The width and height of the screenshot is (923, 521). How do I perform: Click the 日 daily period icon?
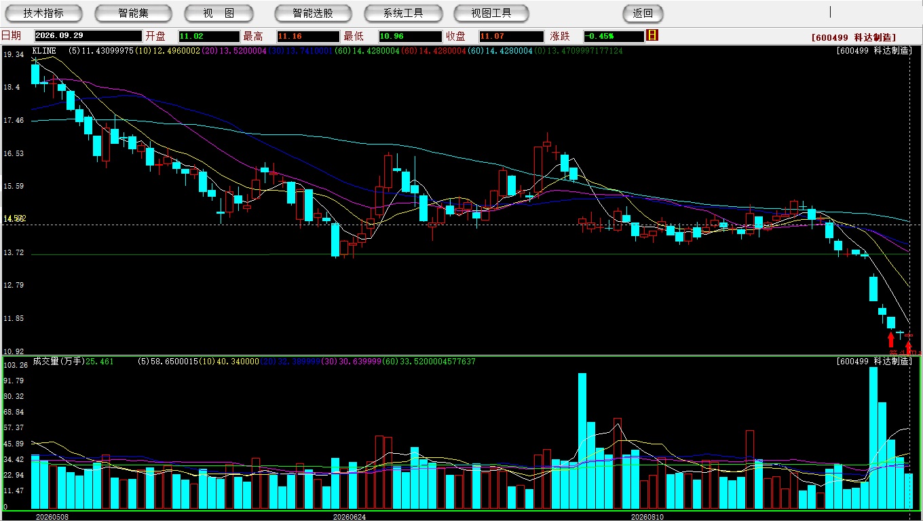652,35
